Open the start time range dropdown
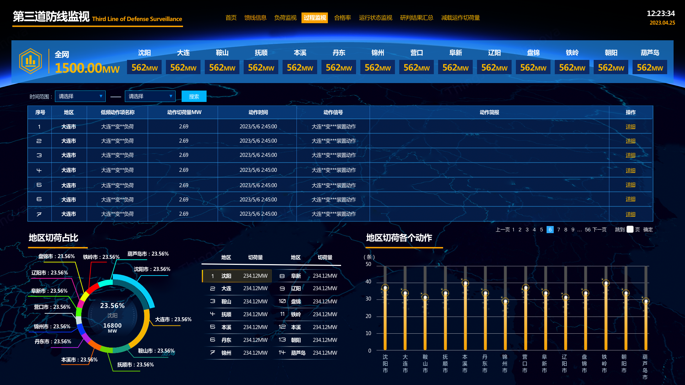The width and height of the screenshot is (685, 385). tap(80, 96)
